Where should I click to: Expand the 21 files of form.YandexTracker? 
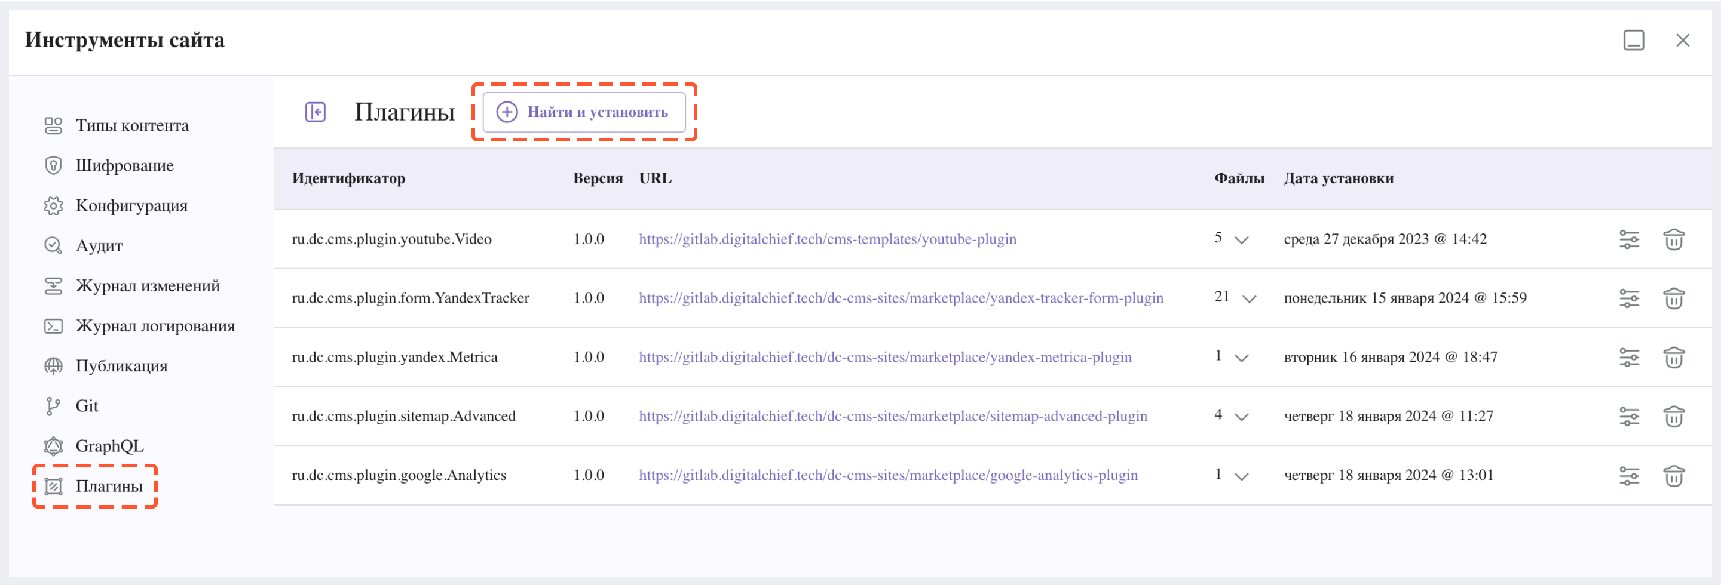(x=1249, y=299)
